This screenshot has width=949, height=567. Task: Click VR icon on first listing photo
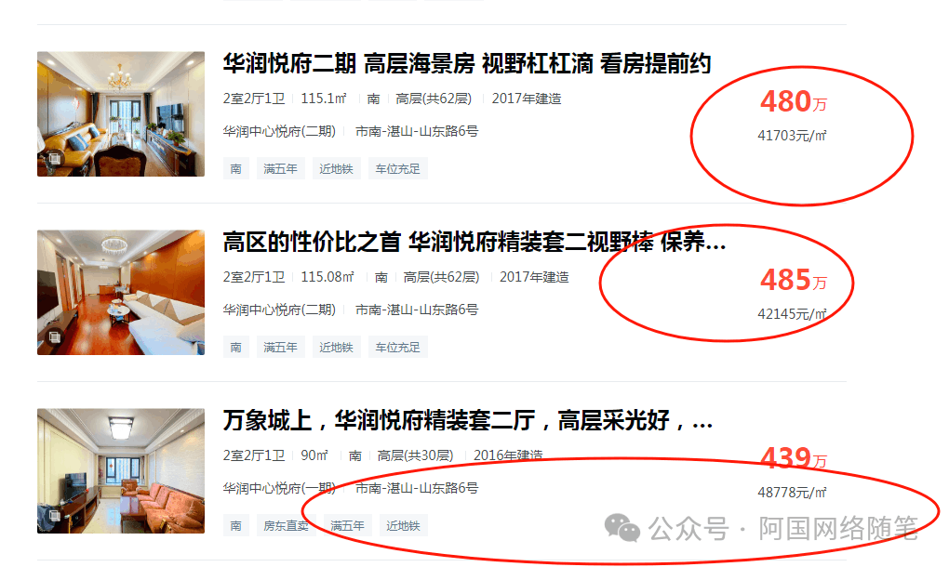coord(55,159)
